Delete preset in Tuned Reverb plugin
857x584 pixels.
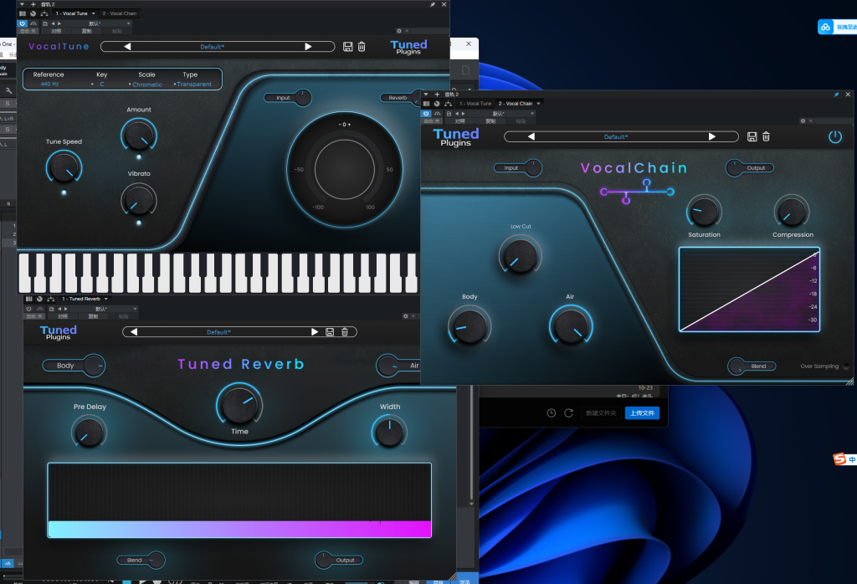[344, 332]
